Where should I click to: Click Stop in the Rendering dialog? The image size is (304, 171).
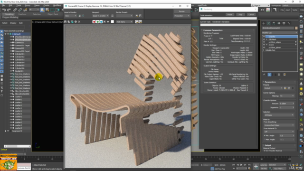coord(240,15)
